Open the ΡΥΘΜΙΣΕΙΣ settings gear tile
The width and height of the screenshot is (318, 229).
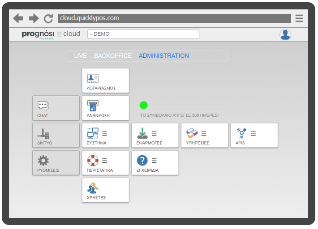56,162
